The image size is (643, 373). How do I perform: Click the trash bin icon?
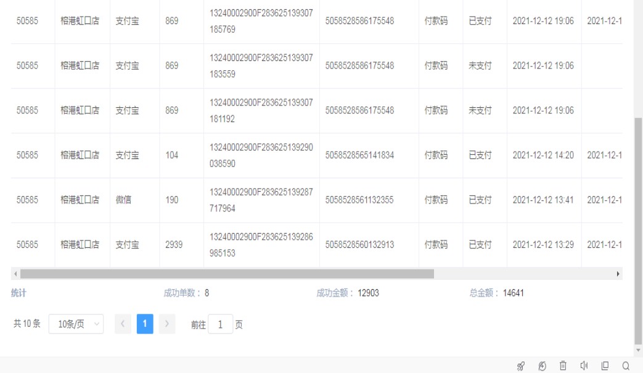(563, 366)
